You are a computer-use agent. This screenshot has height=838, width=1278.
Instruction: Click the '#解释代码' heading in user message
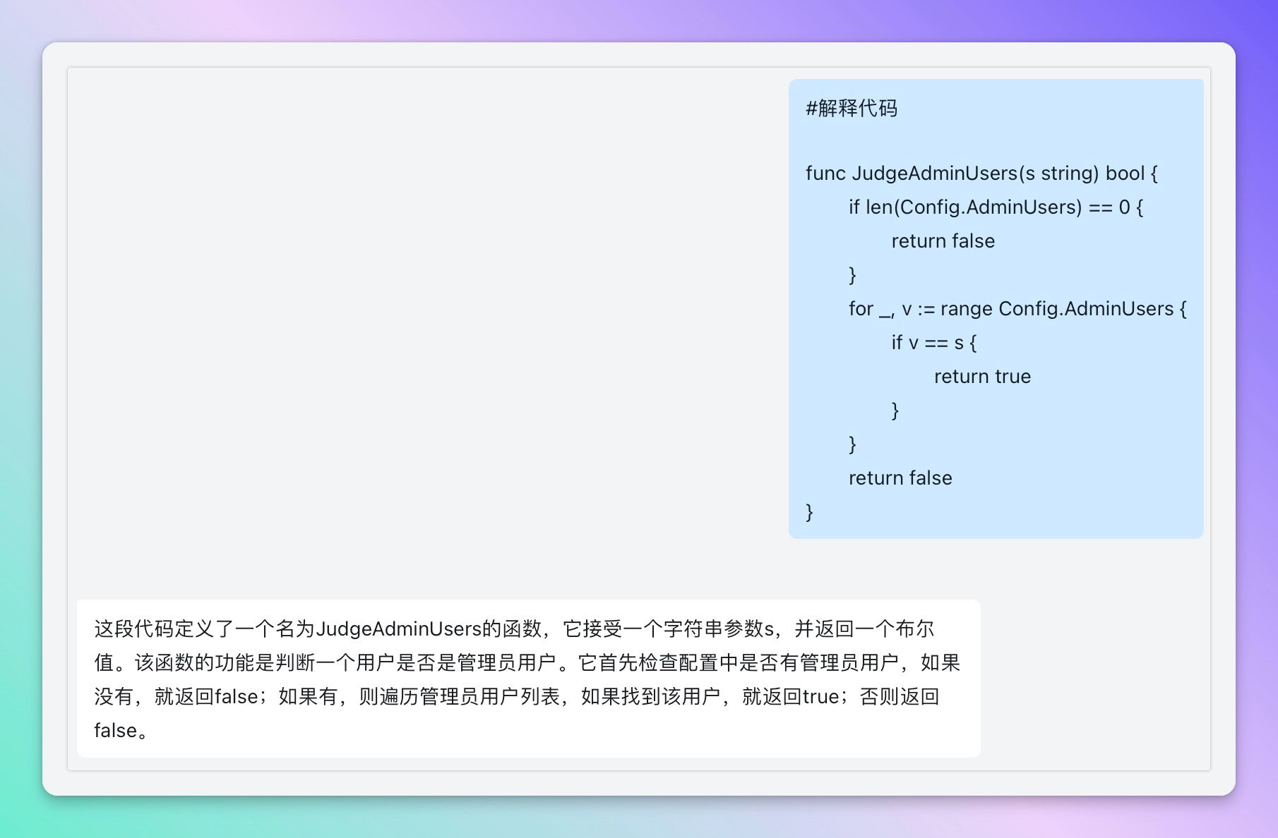point(852,109)
